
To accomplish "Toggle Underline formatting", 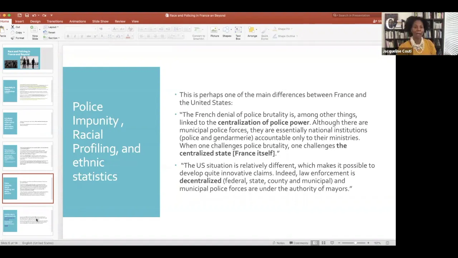I will click(x=82, y=36).
